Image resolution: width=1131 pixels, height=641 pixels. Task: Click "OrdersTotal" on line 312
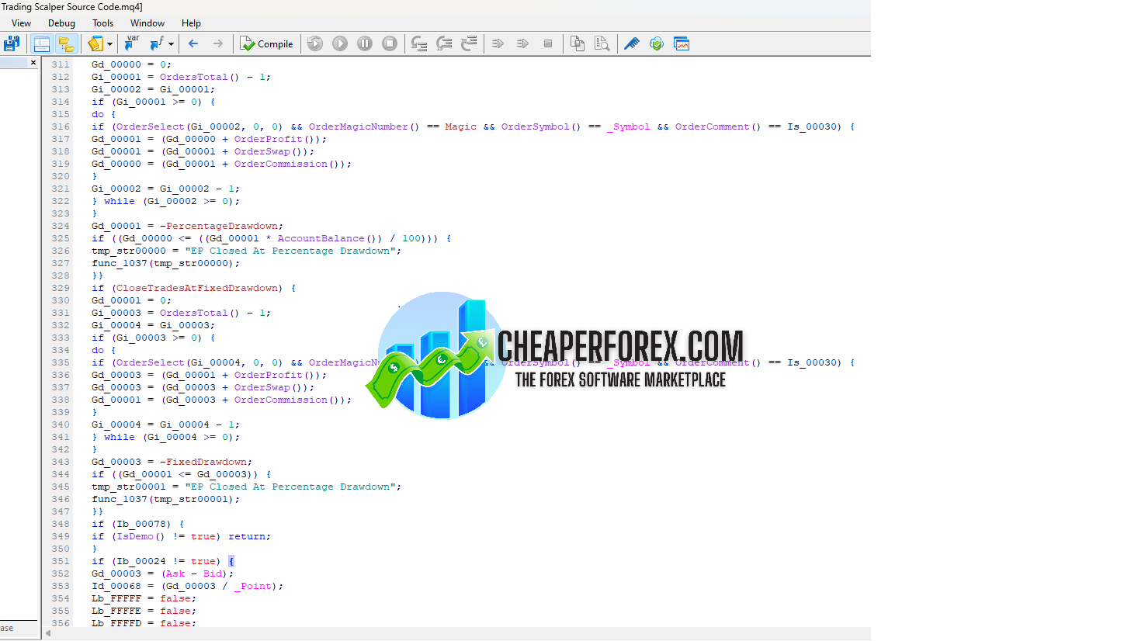click(194, 77)
